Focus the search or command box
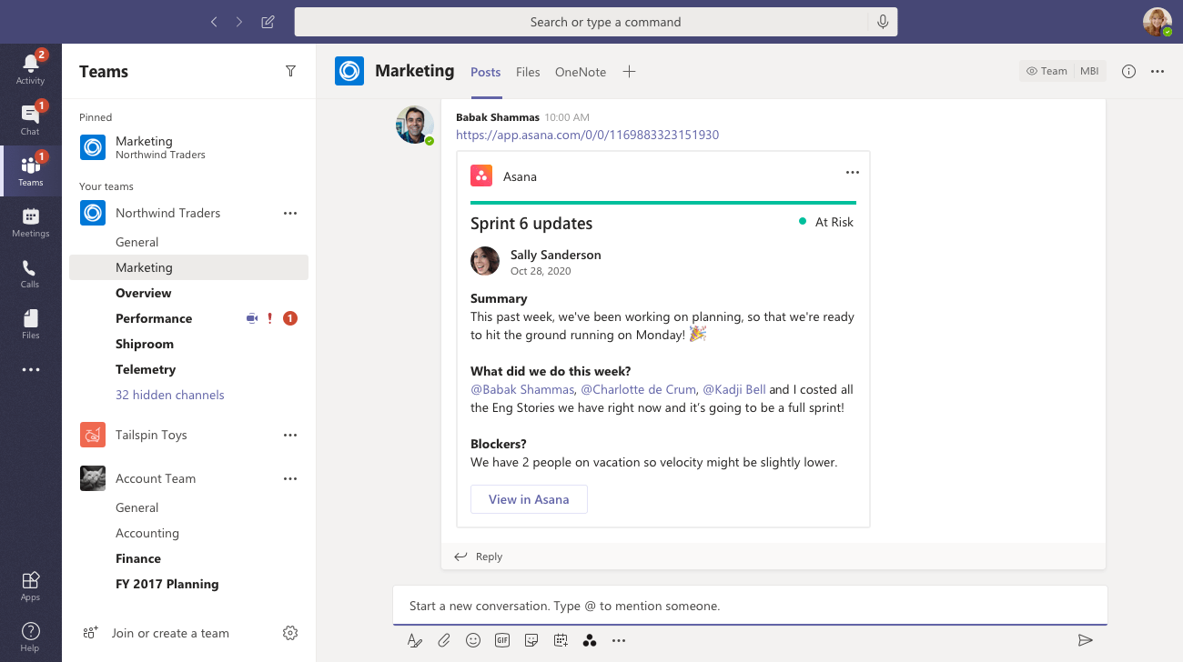 596,22
